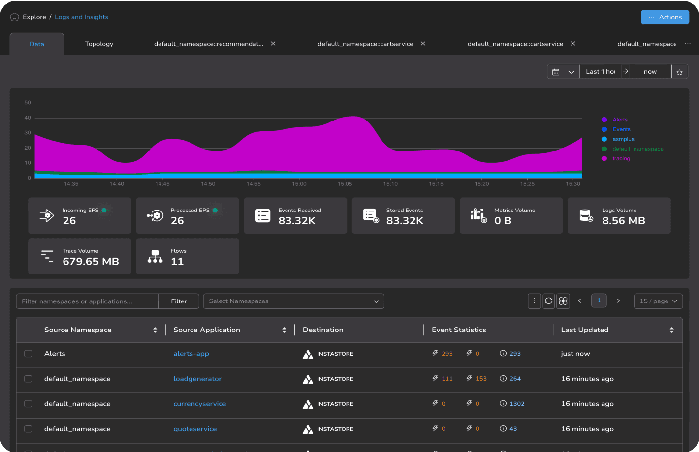Click the three-dot column options icon
This screenshot has width=699, height=452.
534,301
